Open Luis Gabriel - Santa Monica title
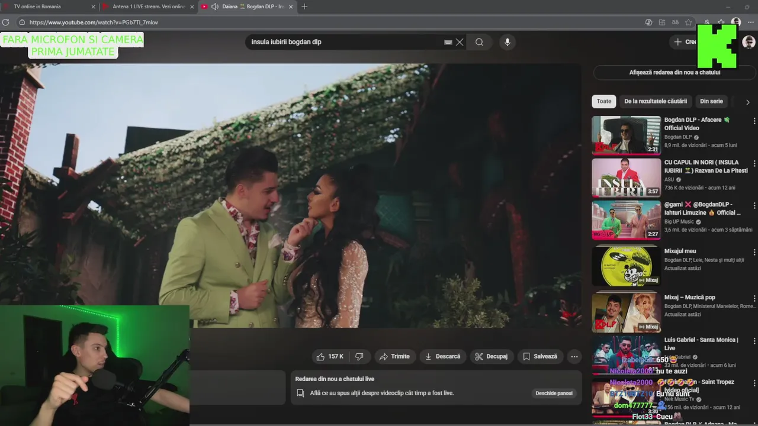This screenshot has height=426, width=758. (701, 344)
